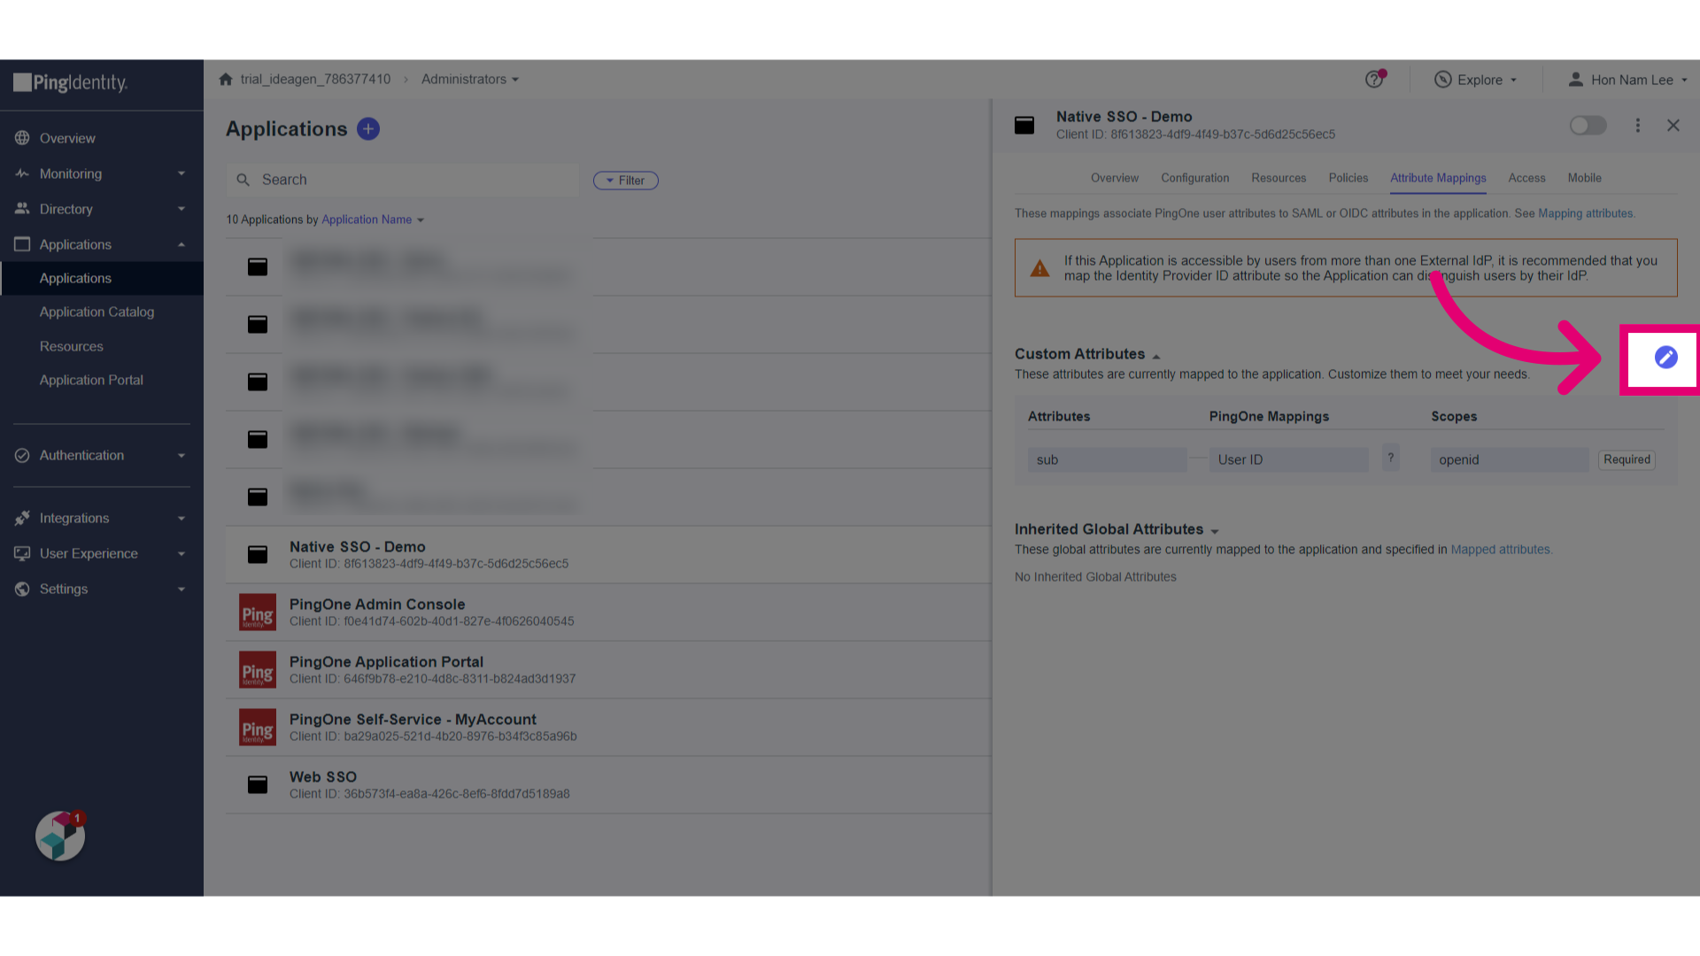
Task: Expand the Monitoring menu
Action: [x=182, y=173]
